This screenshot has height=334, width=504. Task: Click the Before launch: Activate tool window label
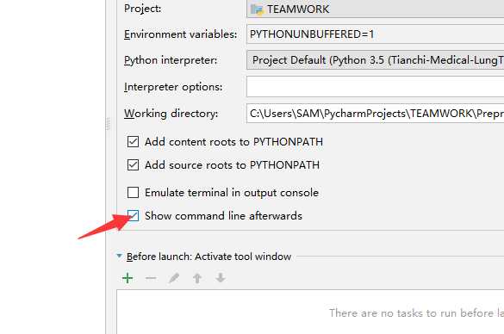209,257
